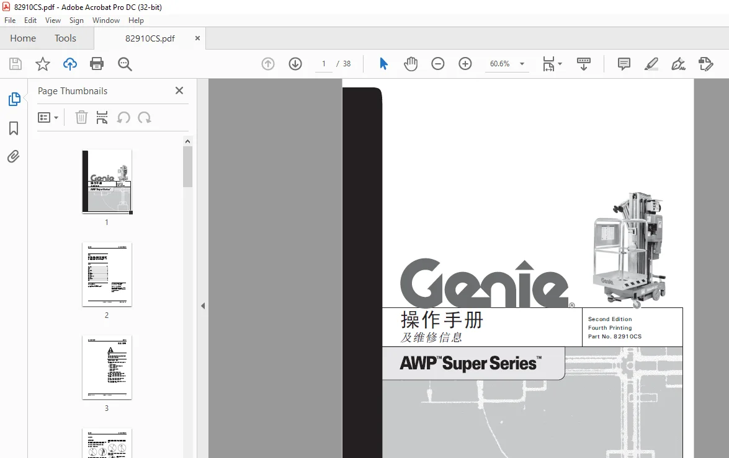Screen dimensions: 729x458
Task: Upload file to cloud icon
Action: click(69, 64)
